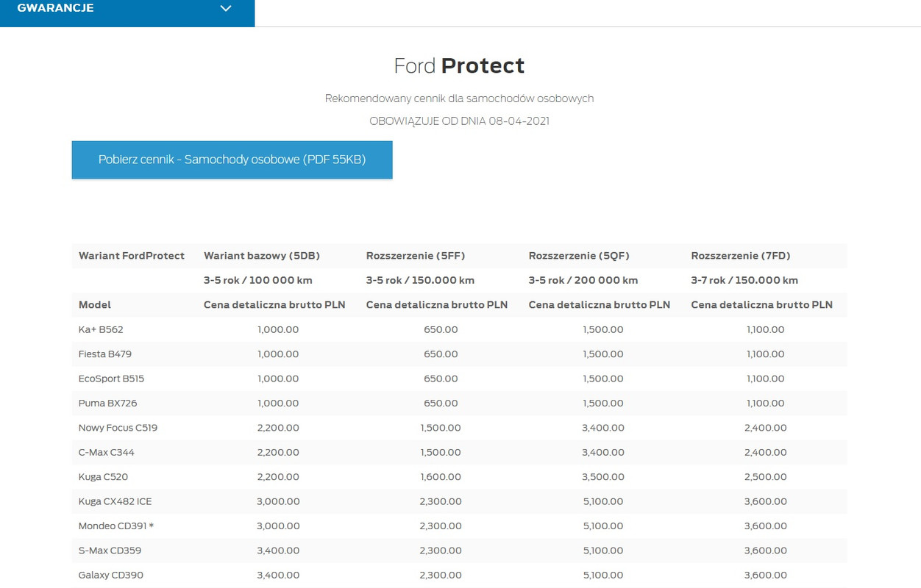This screenshot has height=588, width=921.
Task: Select the 5FF price 2,300.00 for Galaxy CD390
Action: (441, 575)
